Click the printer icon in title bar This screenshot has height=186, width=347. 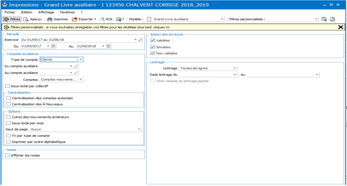click(5, 5)
